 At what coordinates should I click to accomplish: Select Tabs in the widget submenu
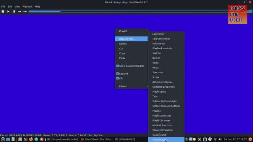pos(166,96)
